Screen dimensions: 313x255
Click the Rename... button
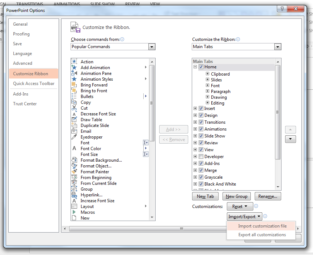point(268,196)
